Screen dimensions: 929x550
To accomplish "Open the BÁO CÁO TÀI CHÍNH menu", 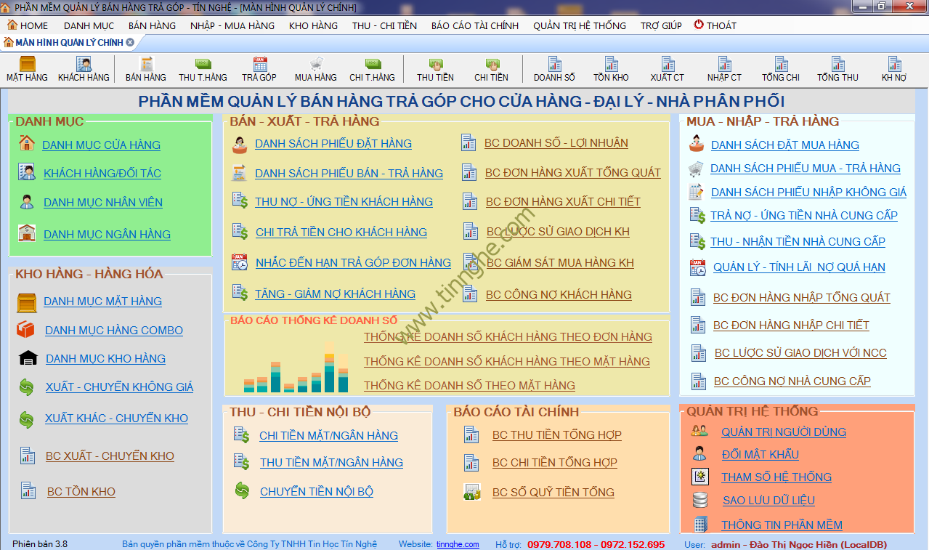I will 474,25.
